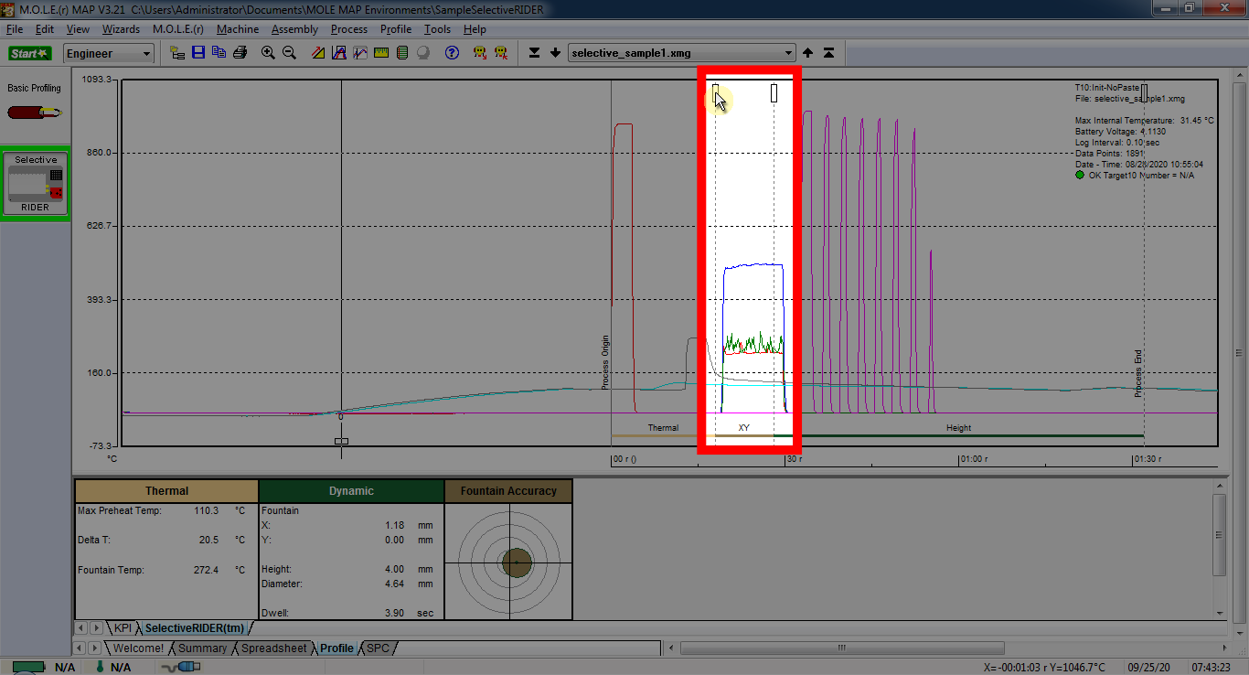Click the copy documents toolbar icon
This screenshot has height=675, width=1249.
coord(219,53)
